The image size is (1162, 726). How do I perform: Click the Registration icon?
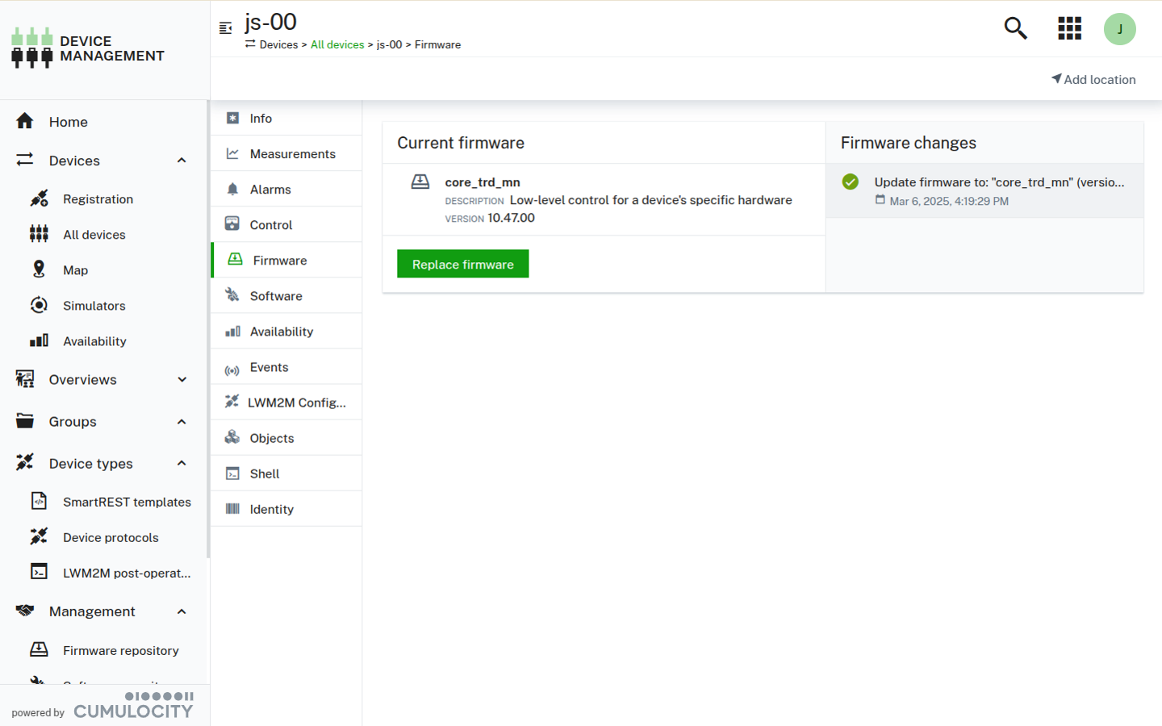coord(39,198)
